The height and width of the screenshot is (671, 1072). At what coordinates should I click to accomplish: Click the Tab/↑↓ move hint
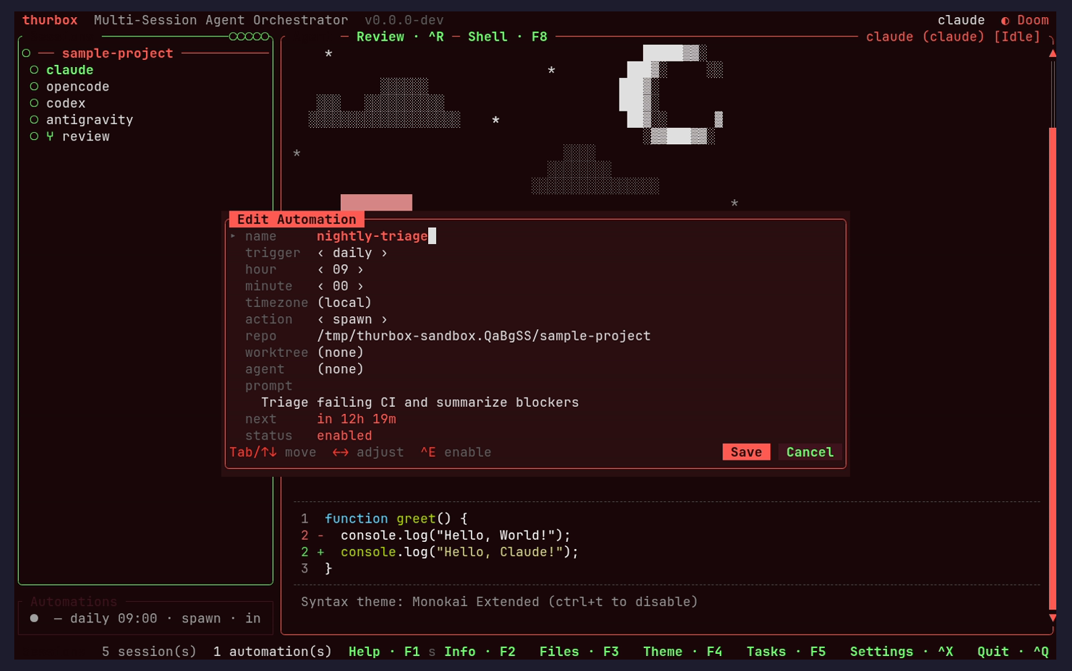click(x=273, y=453)
